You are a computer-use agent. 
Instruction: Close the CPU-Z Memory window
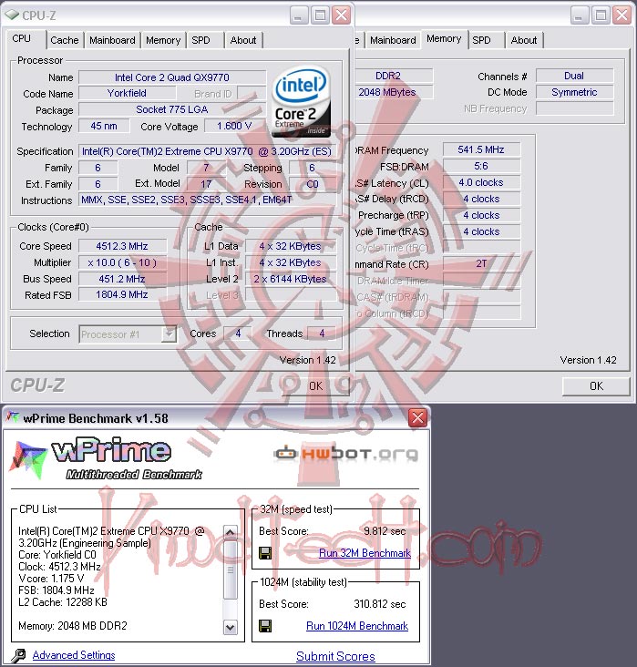(x=622, y=15)
